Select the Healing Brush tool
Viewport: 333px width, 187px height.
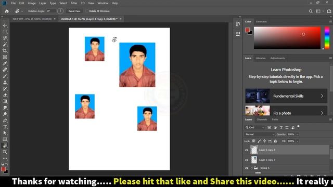tap(5, 70)
